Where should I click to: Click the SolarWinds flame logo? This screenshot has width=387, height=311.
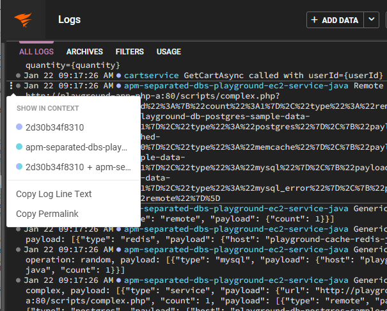click(x=23, y=20)
